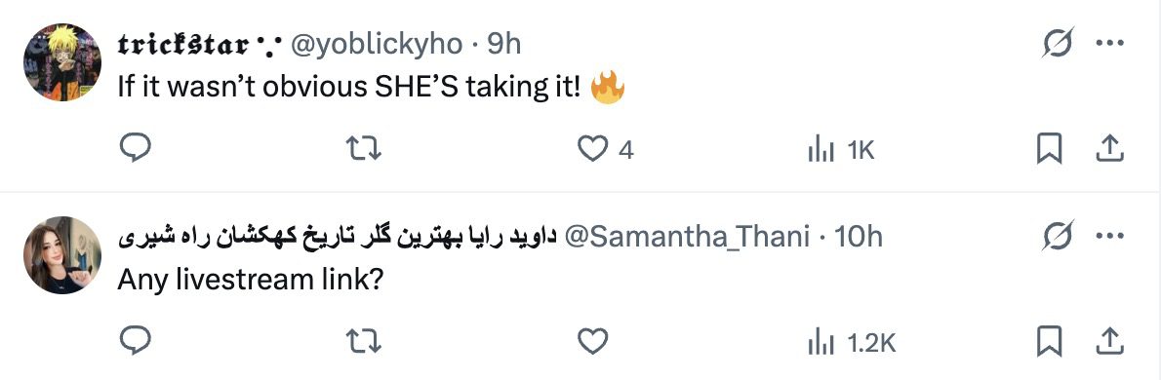Click trickstar's Naruto avatar

pos(63,62)
